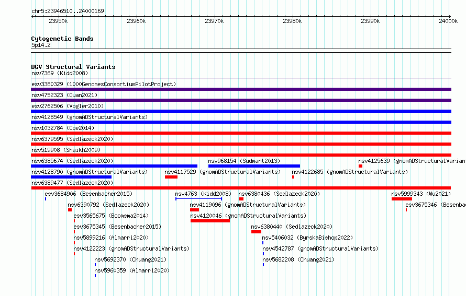466x296 pixels.
Task: Open nsv4122223 gnomADStructuralVariants label
Action: pos(131,248)
